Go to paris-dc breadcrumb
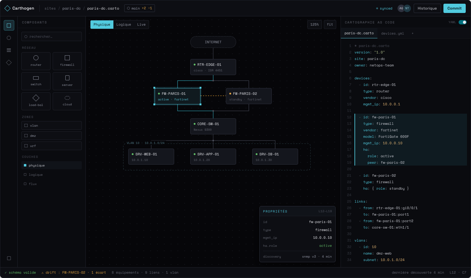The image size is (471, 278). (x=71, y=8)
